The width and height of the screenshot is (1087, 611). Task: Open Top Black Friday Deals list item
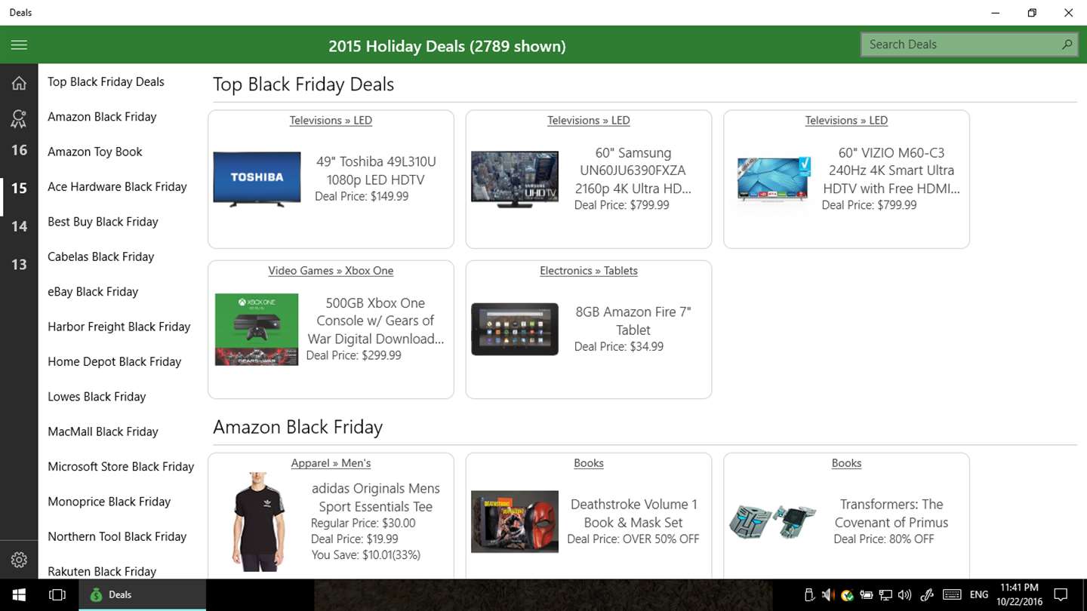[x=106, y=81]
